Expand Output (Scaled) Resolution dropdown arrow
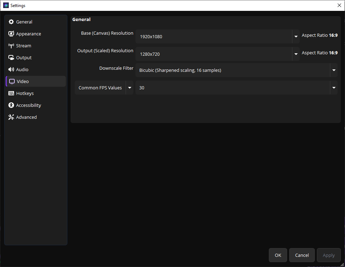 (x=296, y=54)
